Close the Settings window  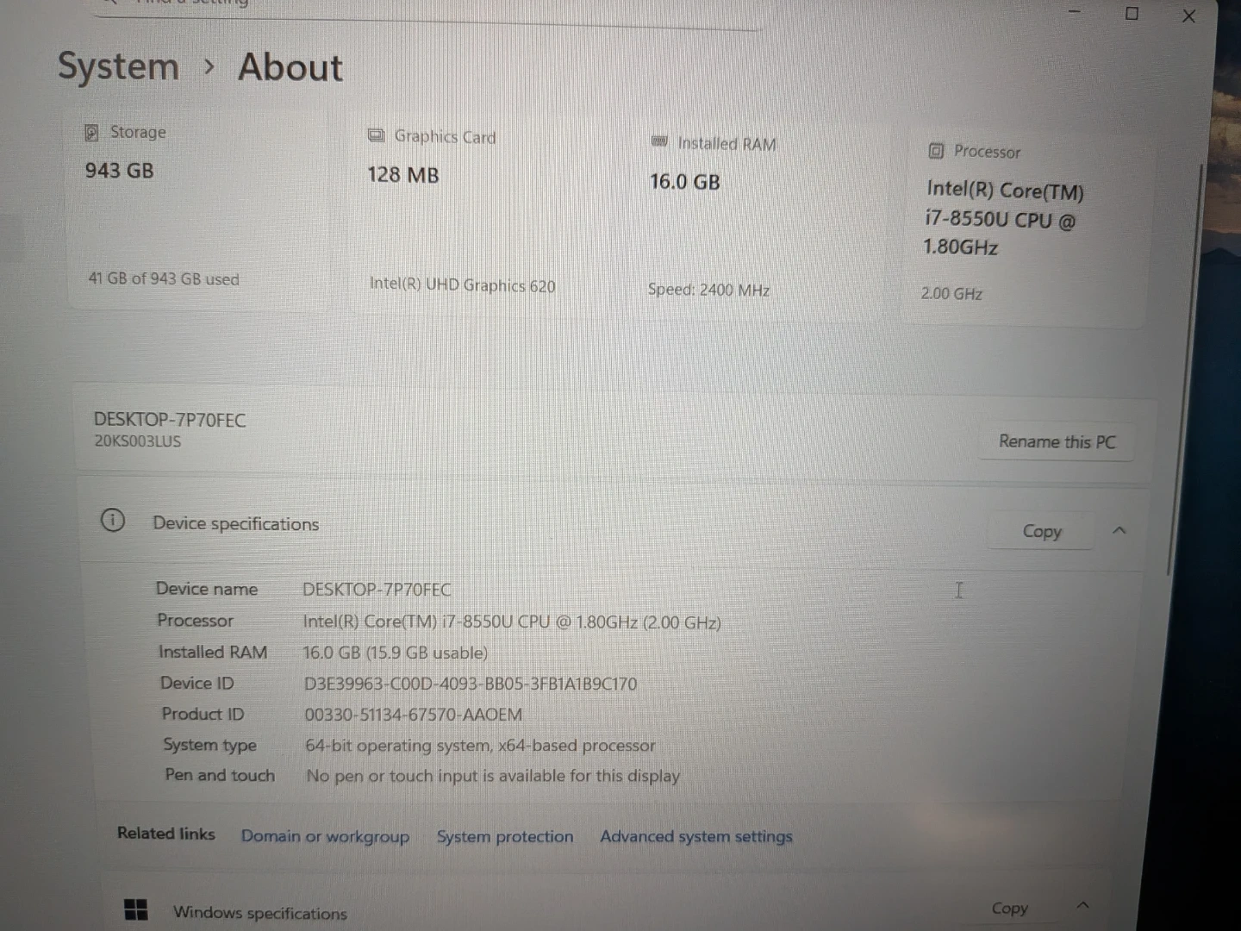click(x=1188, y=16)
